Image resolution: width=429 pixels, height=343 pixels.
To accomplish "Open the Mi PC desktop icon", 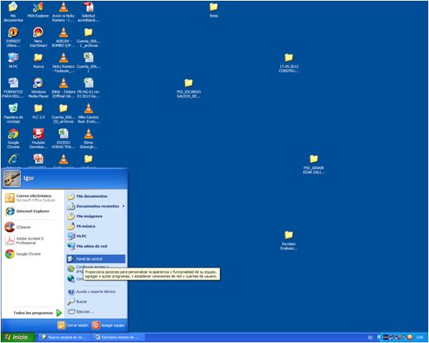I will click(x=13, y=60).
